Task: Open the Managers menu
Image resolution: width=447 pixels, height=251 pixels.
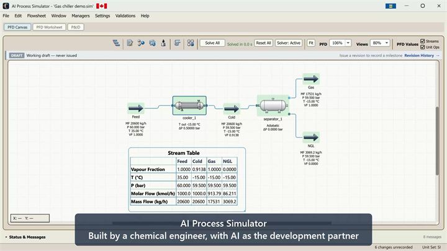Action: tap(80, 16)
